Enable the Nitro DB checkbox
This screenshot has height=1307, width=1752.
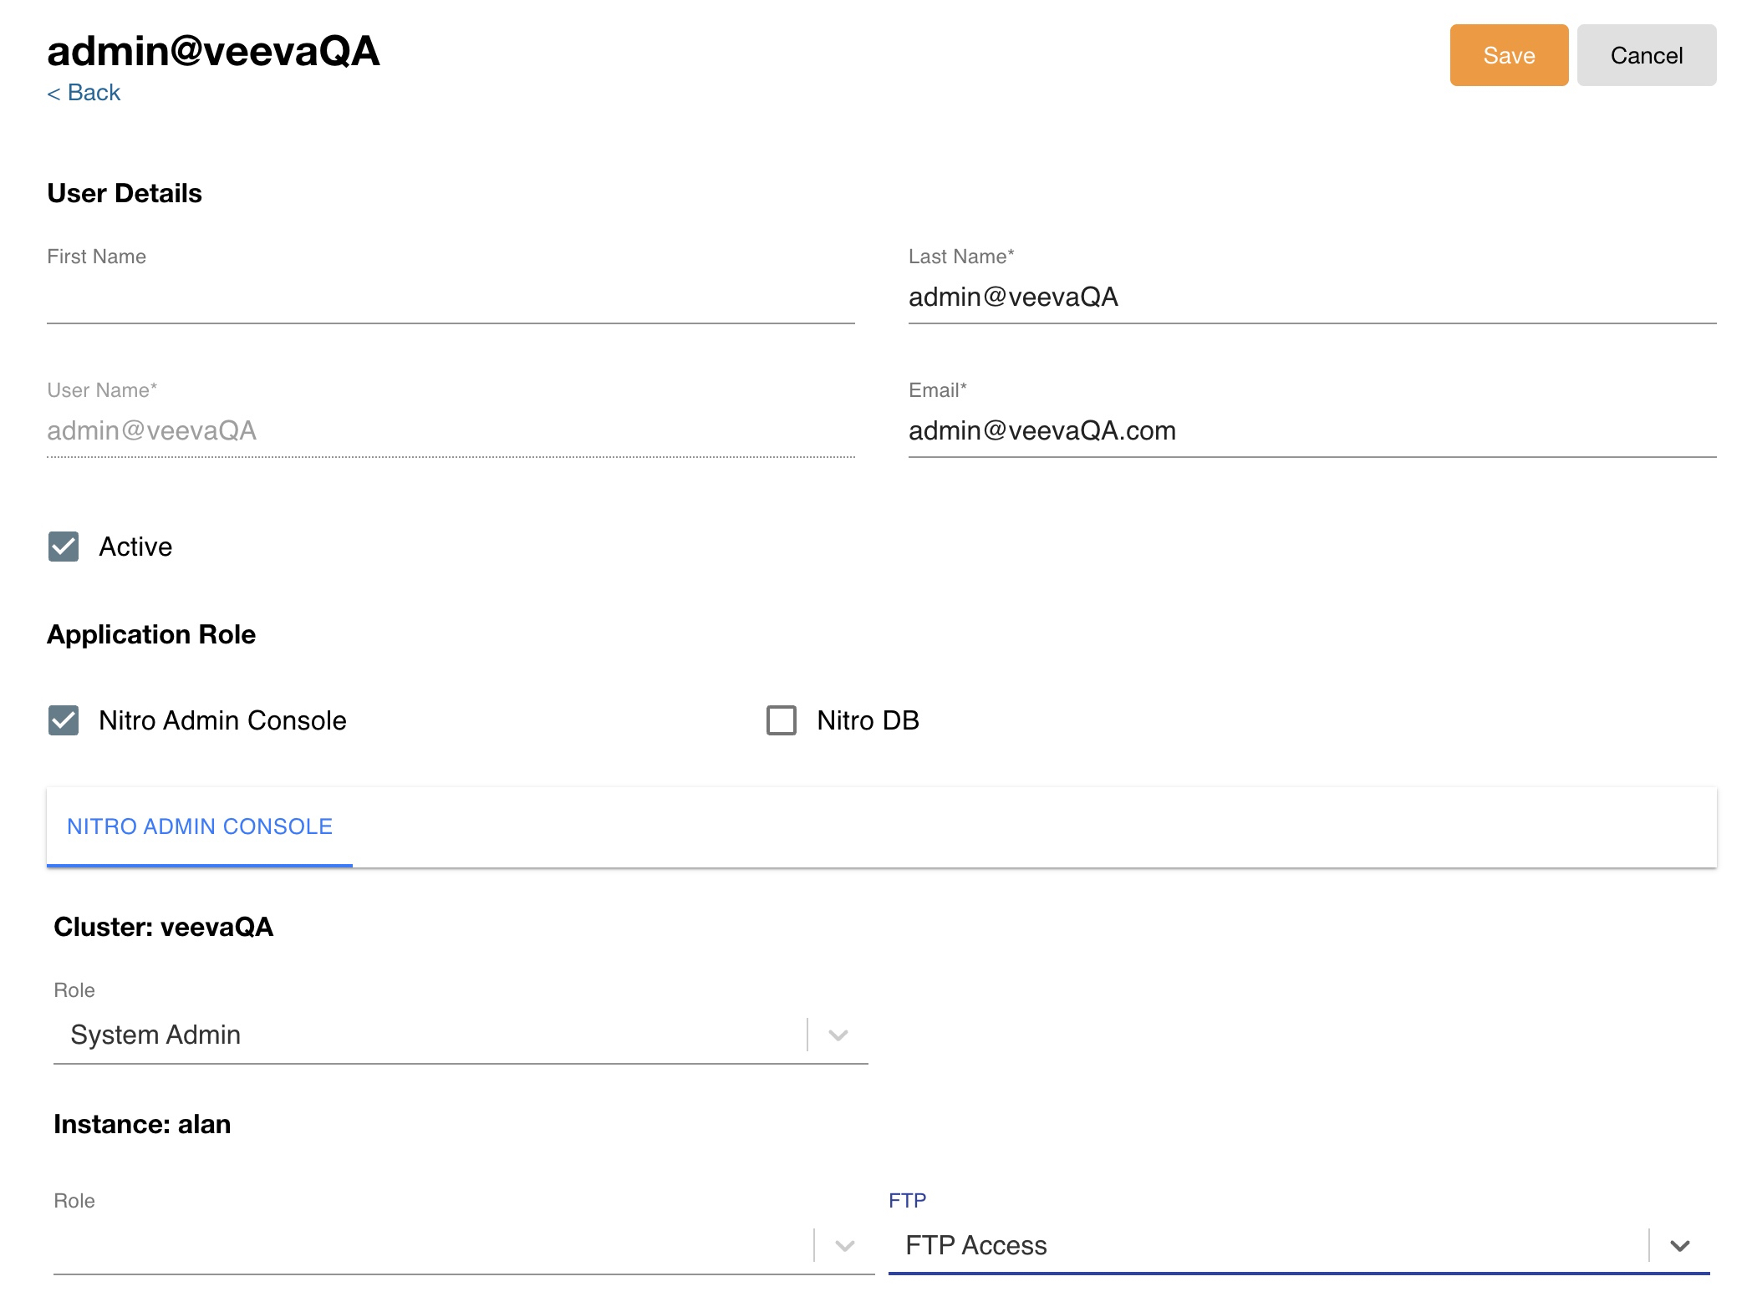[782, 720]
